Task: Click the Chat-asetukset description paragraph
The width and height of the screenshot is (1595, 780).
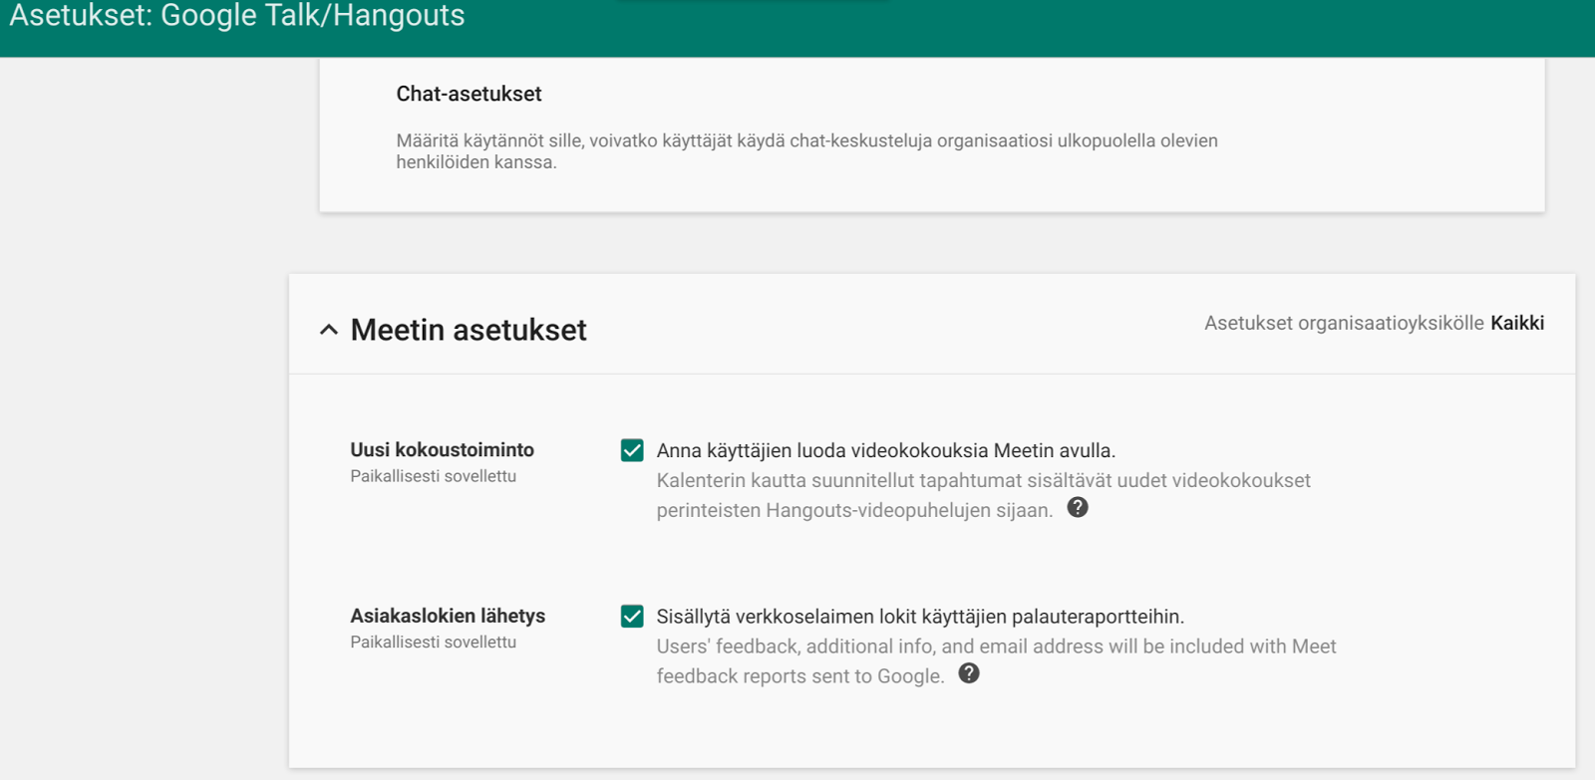Action: coord(806,151)
